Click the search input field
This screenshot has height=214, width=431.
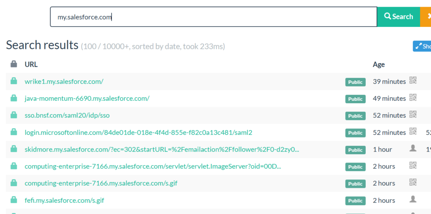[x=213, y=17]
